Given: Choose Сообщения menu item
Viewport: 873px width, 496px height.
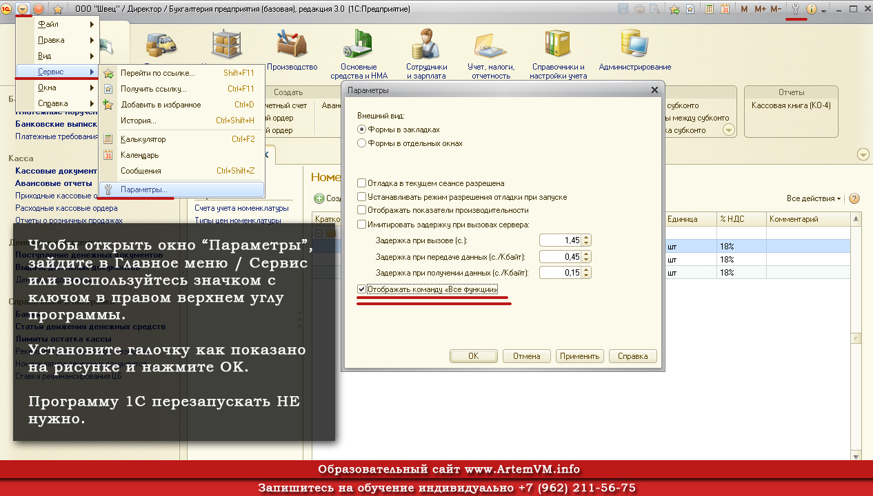Looking at the screenshot, I should pyautogui.click(x=183, y=171).
